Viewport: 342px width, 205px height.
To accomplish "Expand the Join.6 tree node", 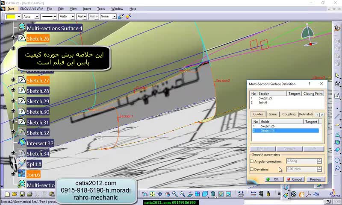I will (13, 174).
